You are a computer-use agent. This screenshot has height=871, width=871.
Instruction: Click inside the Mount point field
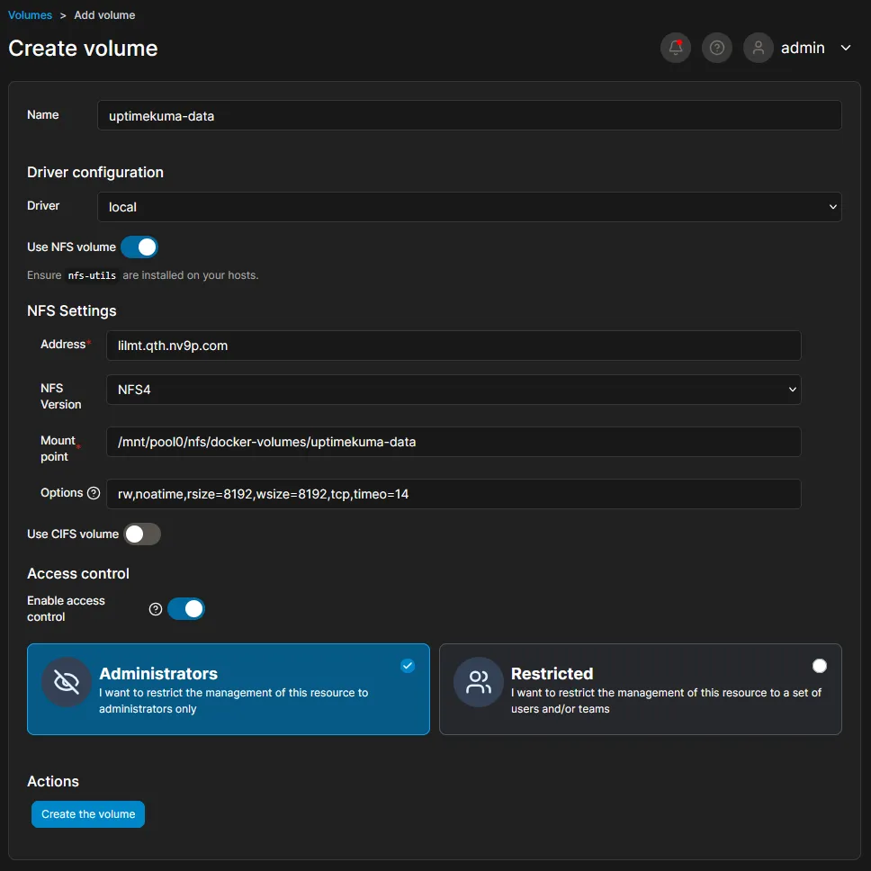tap(453, 442)
